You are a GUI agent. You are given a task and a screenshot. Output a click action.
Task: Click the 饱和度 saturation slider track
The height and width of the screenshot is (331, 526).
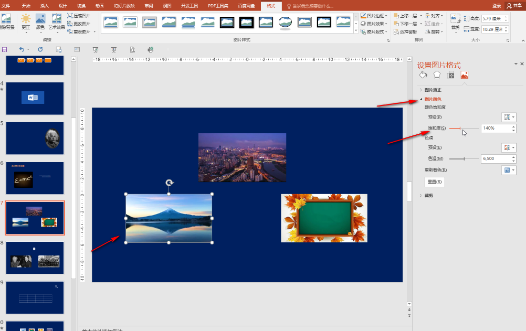pyautogui.click(x=464, y=128)
